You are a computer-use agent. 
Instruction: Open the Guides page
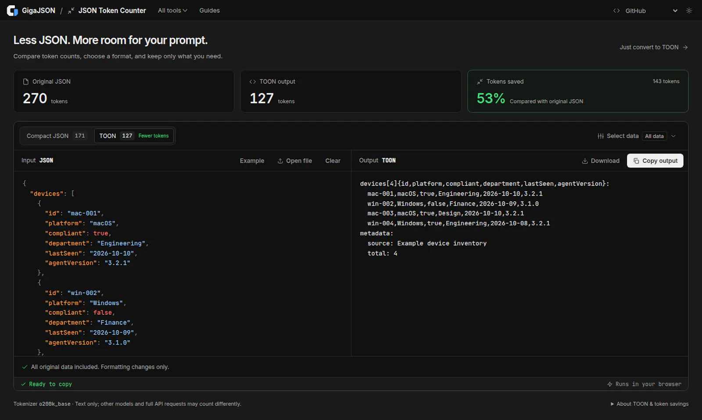[x=209, y=11]
